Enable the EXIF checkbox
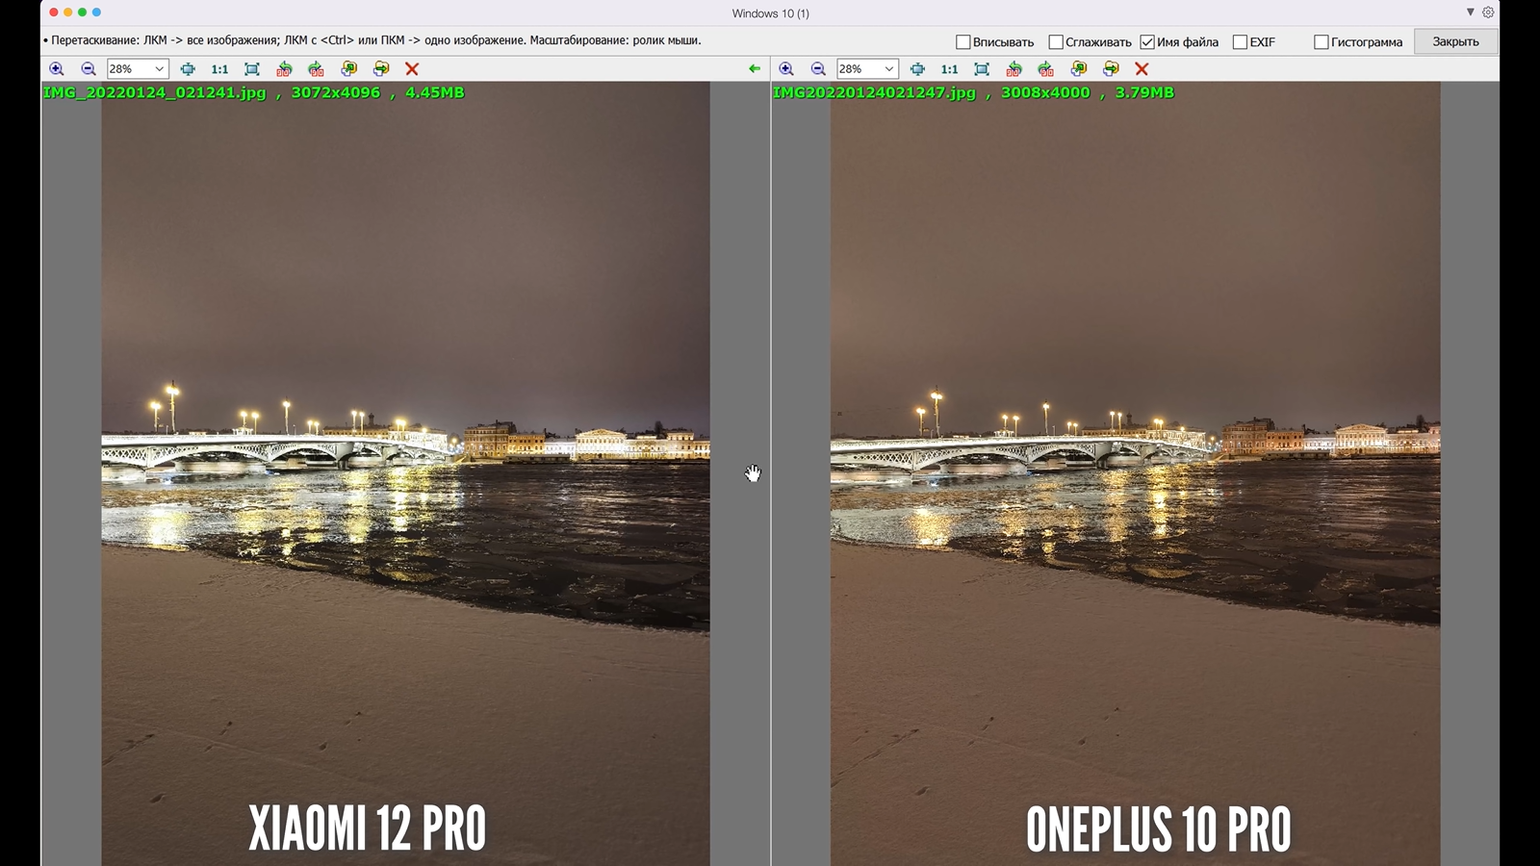Viewport: 1540px width, 866px height. coord(1240,42)
